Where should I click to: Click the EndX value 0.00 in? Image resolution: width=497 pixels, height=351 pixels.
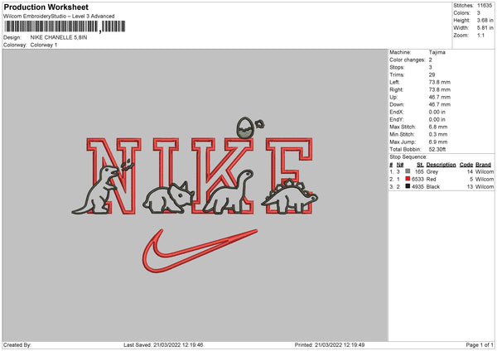[x=437, y=112]
